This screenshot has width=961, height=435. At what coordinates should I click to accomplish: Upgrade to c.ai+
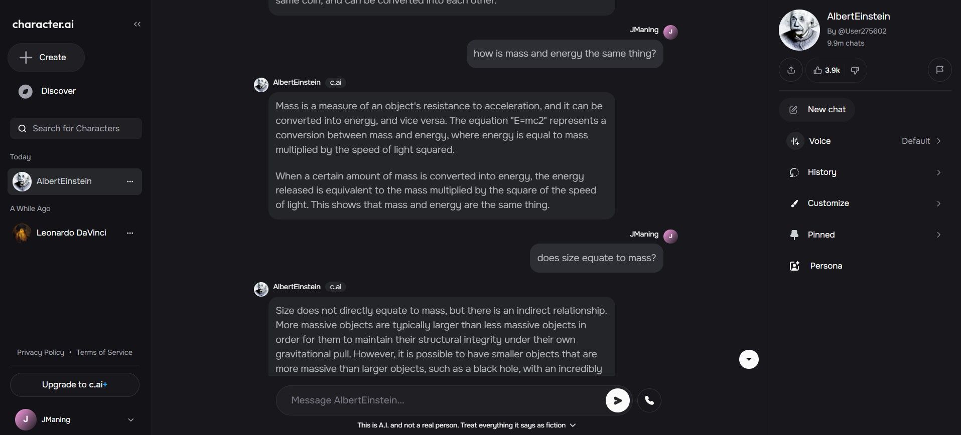(74, 384)
